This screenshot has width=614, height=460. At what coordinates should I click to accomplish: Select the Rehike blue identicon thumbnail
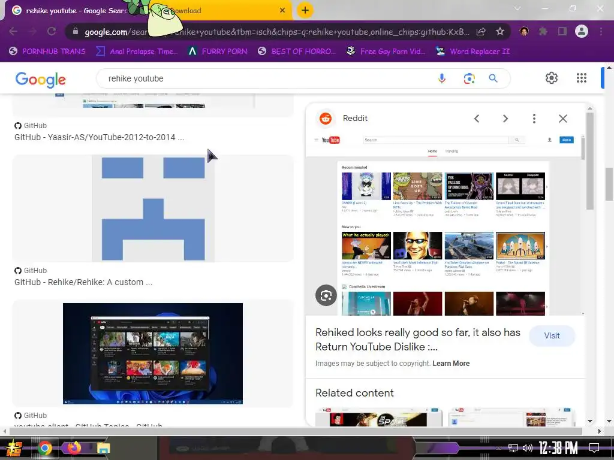pos(153,208)
